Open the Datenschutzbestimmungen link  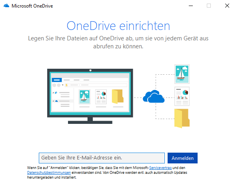click(49, 173)
